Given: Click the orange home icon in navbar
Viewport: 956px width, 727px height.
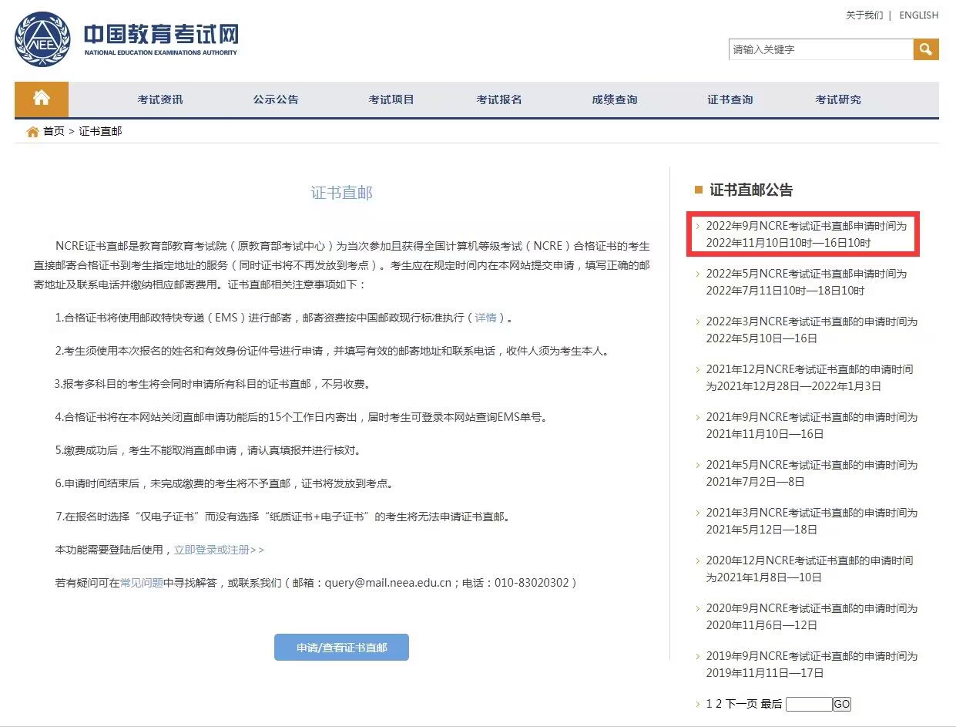Looking at the screenshot, I should [42, 99].
